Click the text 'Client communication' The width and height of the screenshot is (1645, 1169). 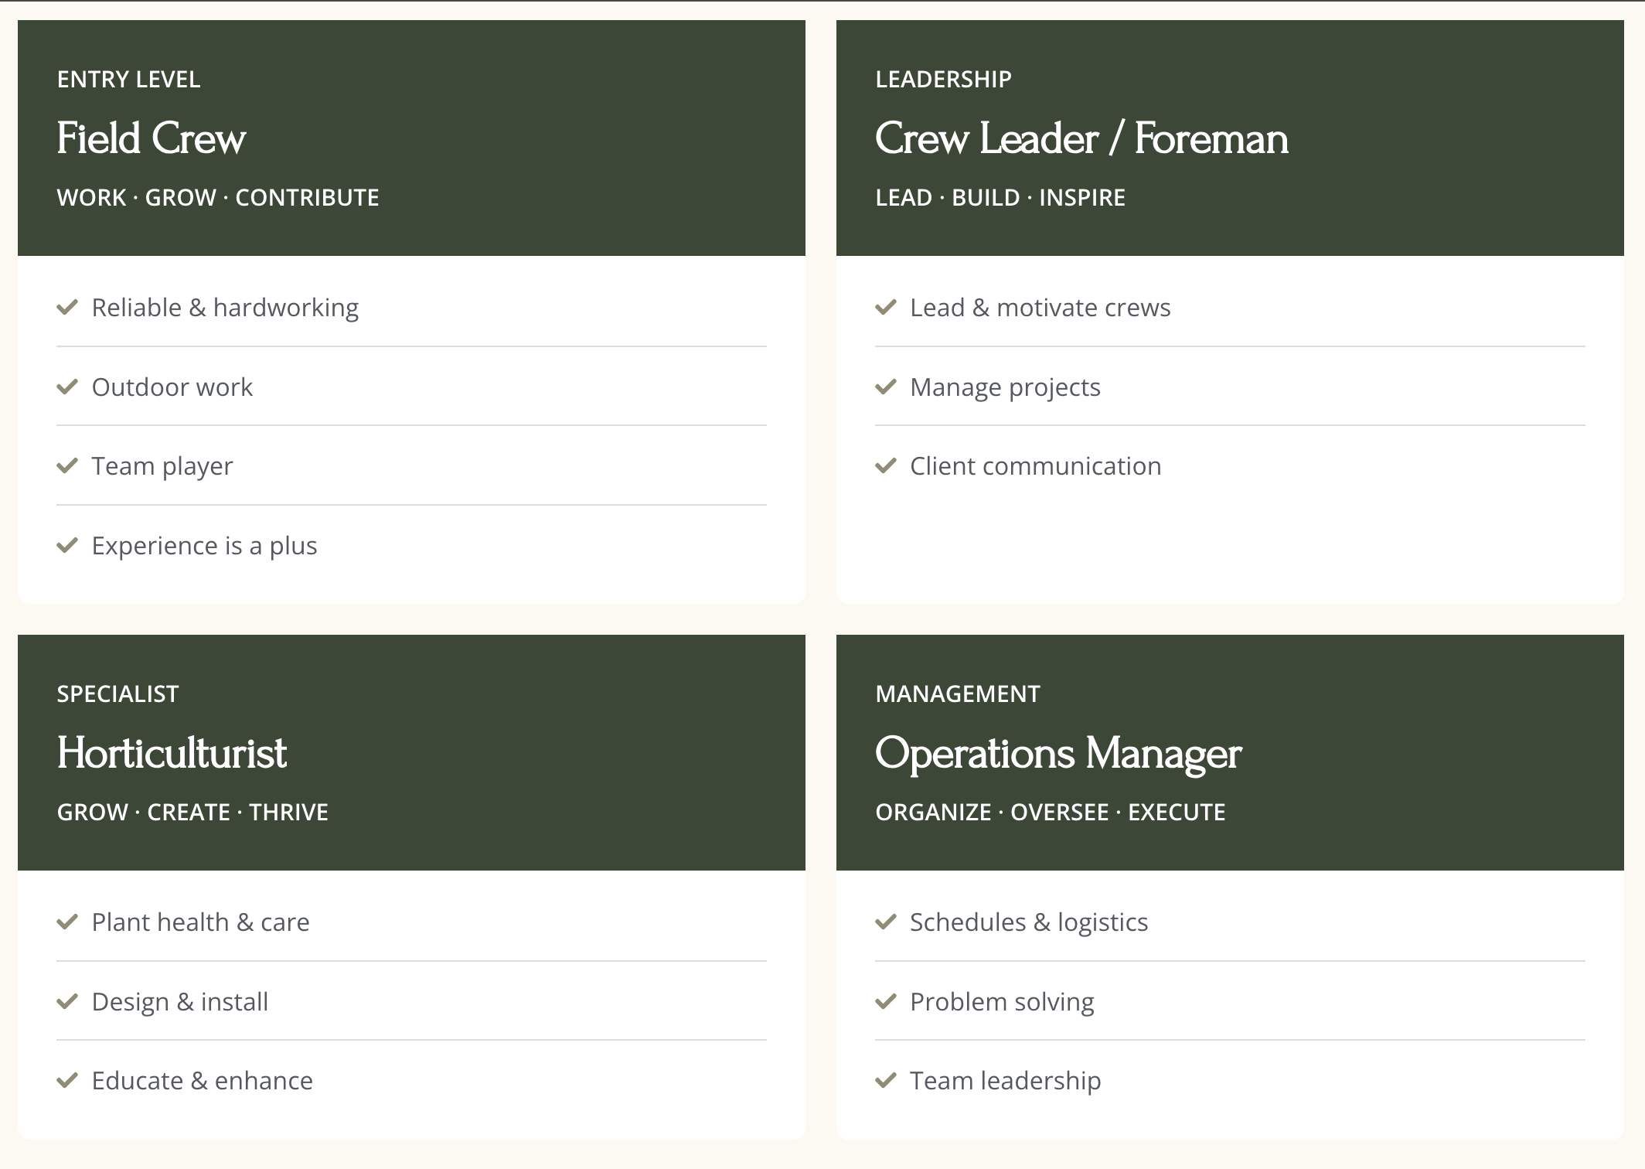tap(1036, 466)
